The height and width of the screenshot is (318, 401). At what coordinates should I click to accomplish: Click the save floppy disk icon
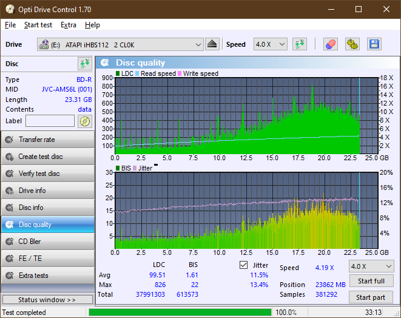coord(374,44)
